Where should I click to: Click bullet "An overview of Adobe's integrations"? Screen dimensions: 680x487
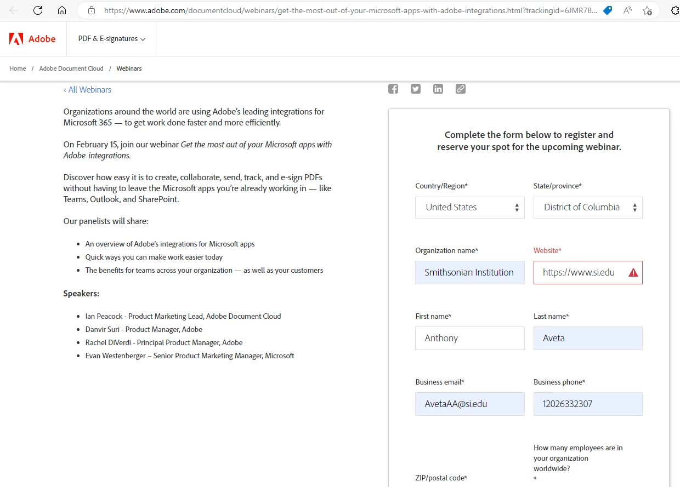tap(170, 244)
